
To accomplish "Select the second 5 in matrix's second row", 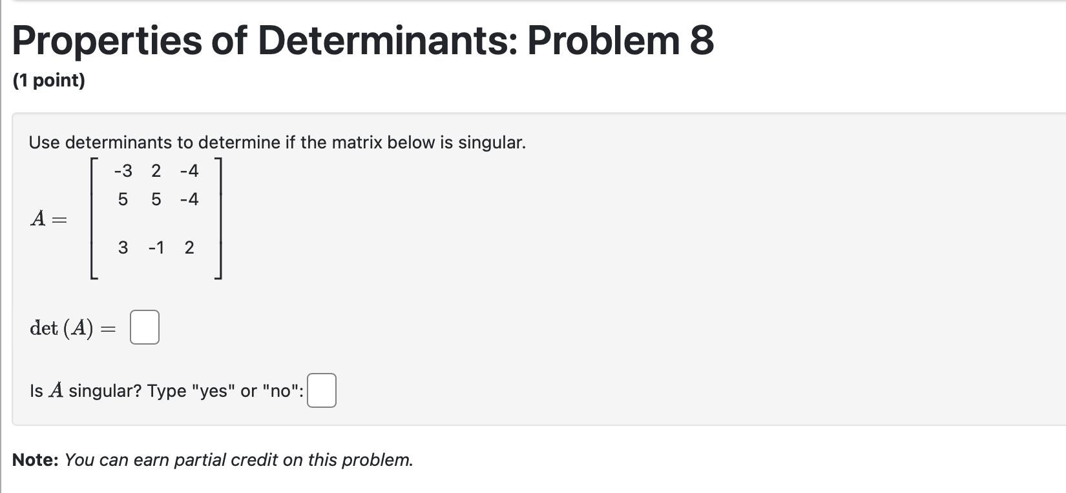I will point(156,199).
